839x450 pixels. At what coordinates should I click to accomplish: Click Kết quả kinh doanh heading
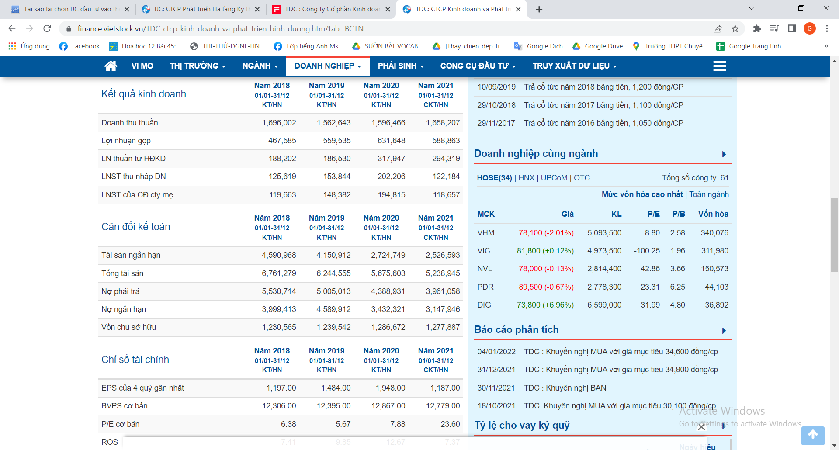[x=144, y=94]
